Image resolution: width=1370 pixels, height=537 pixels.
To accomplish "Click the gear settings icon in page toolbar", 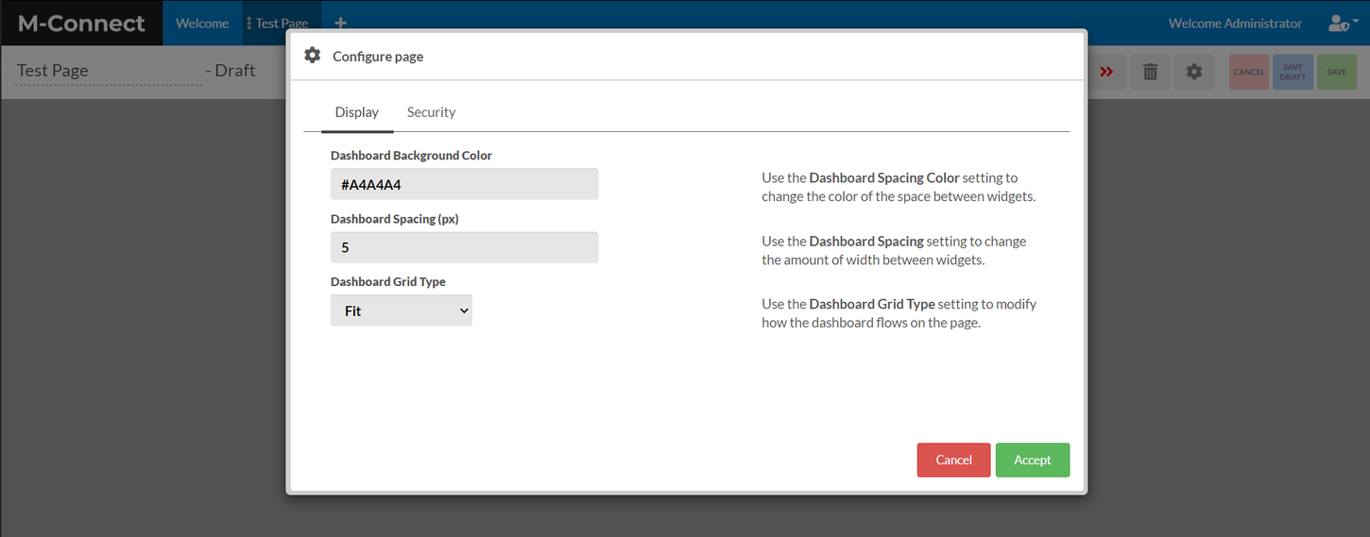I will (x=1194, y=72).
